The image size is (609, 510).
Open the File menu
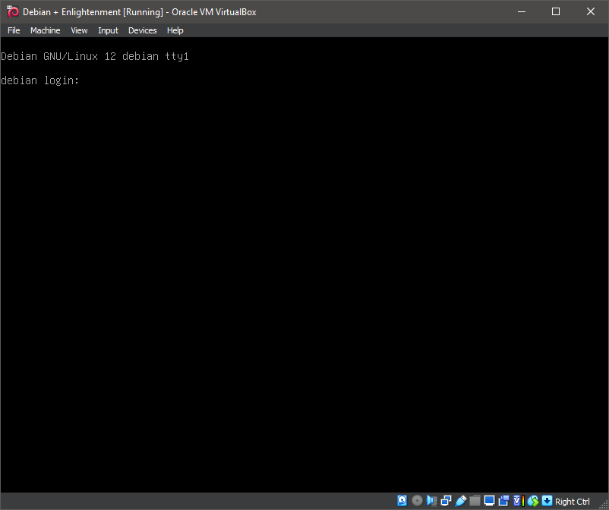14,30
